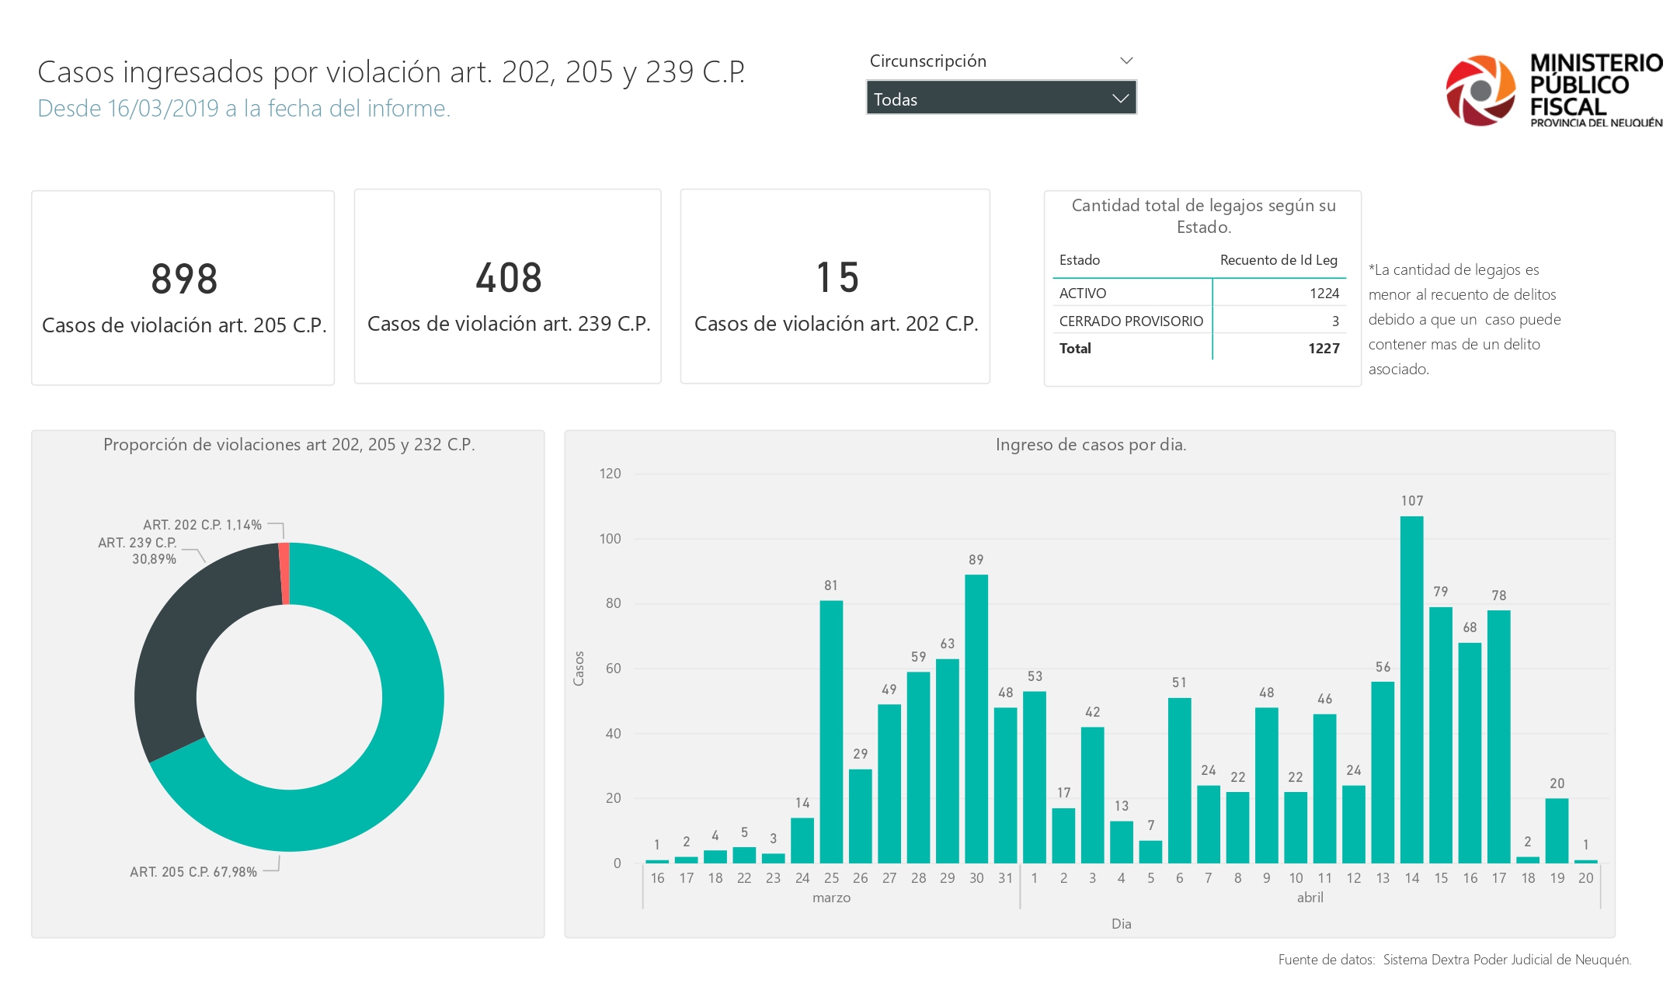1670x990 pixels.
Task: Click the abril axis group label
Action: (x=1310, y=898)
